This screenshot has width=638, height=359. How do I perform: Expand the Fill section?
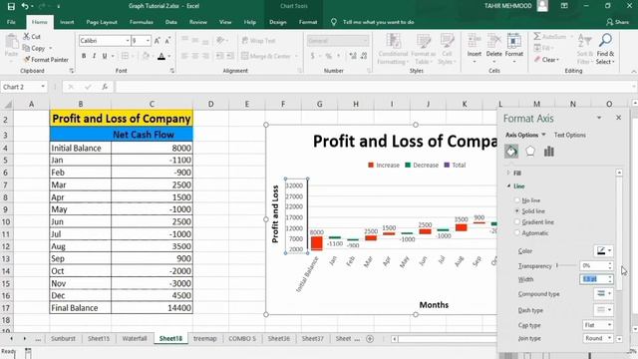(x=508, y=173)
